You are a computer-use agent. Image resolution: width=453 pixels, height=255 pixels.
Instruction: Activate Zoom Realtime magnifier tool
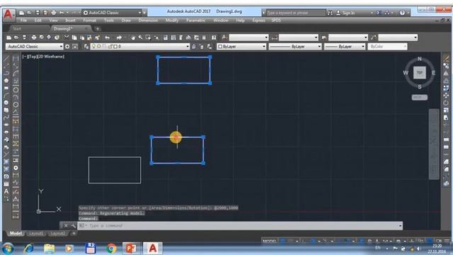pos(140,38)
